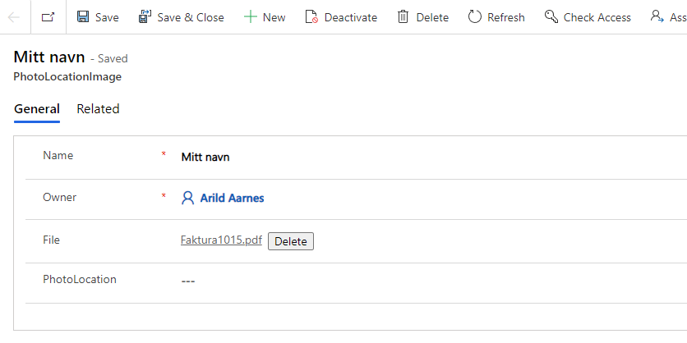This screenshot has width=687, height=343.
Task: Click the Deactivate document icon
Action: [311, 17]
